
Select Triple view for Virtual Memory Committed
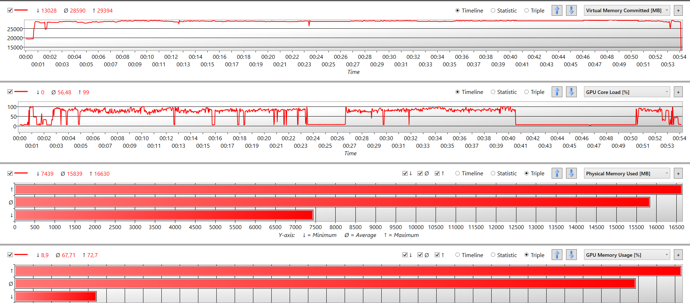click(x=534, y=10)
